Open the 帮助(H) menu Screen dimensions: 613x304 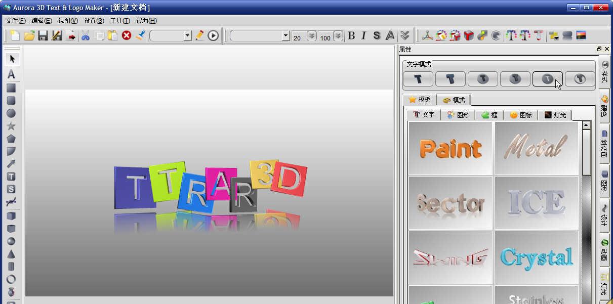coord(146,21)
